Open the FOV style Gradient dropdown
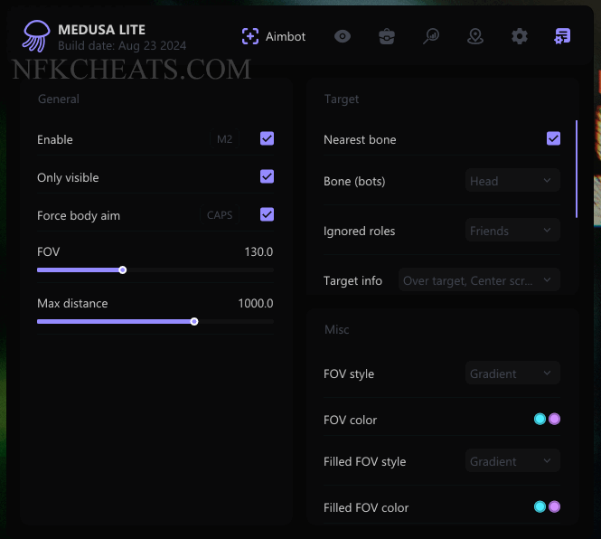The width and height of the screenshot is (601, 539). (x=512, y=374)
